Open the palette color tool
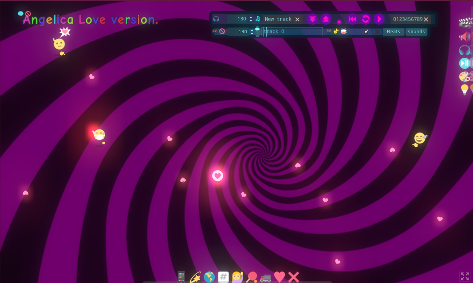The height and width of the screenshot is (283, 473). 464,76
